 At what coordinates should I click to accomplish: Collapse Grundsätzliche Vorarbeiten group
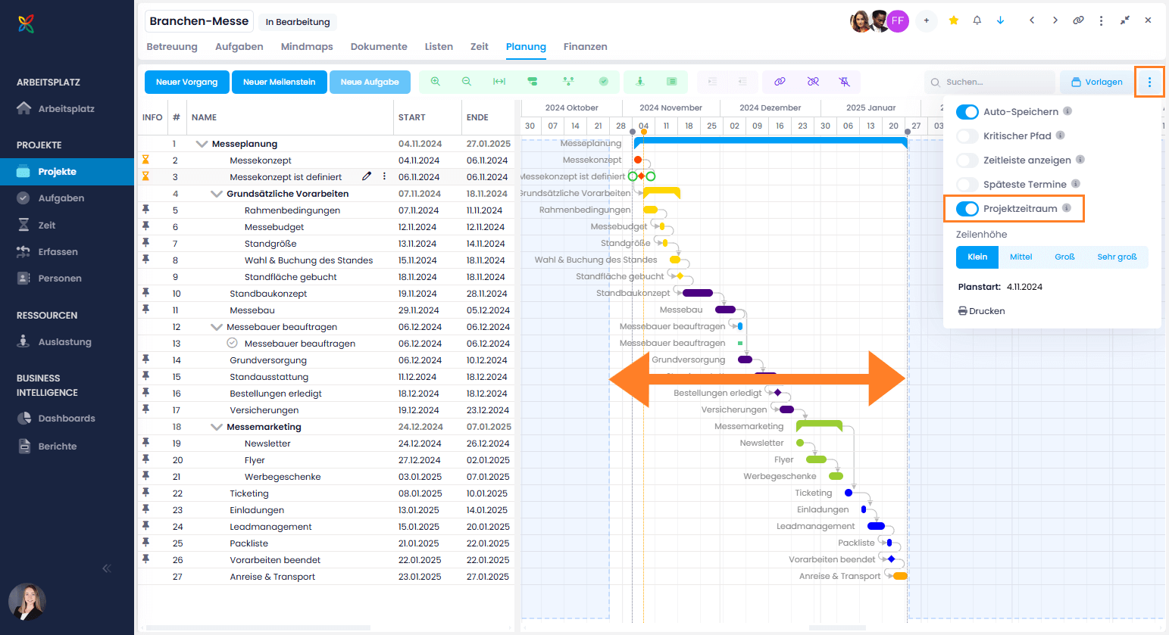[217, 194]
